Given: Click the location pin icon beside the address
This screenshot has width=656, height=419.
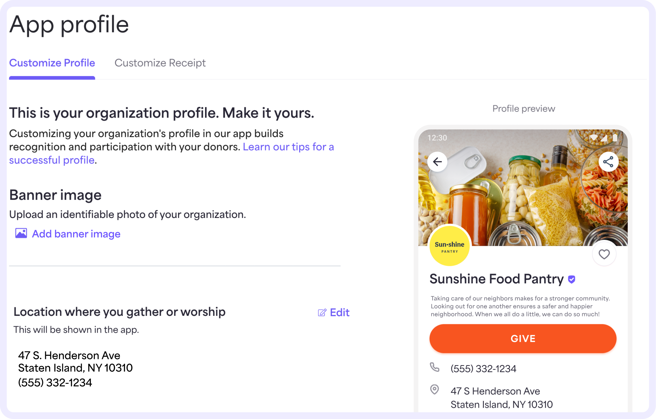Looking at the screenshot, I should click(435, 390).
